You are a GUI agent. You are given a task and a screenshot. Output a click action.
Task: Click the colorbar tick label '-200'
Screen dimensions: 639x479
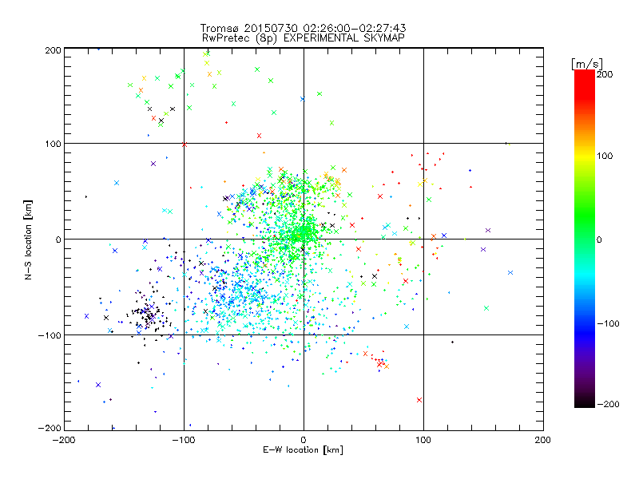pos(609,404)
